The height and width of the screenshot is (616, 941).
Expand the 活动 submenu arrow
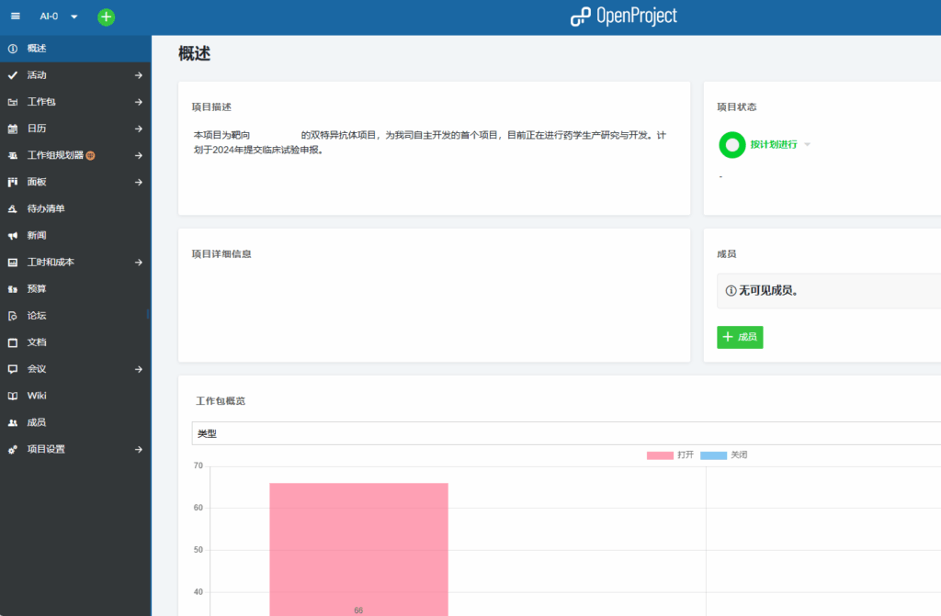[139, 75]
